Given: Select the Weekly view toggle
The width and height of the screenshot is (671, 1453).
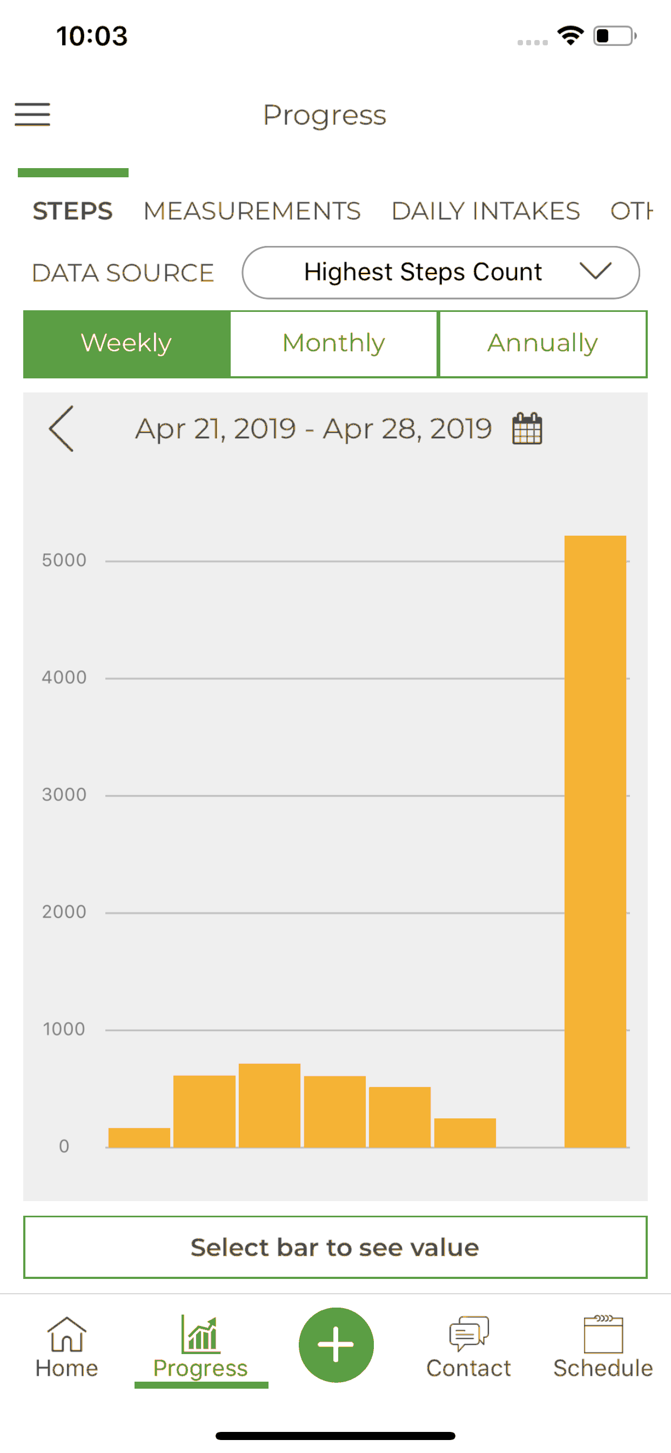Looking at the screenshot, I should tap(126, 343).
